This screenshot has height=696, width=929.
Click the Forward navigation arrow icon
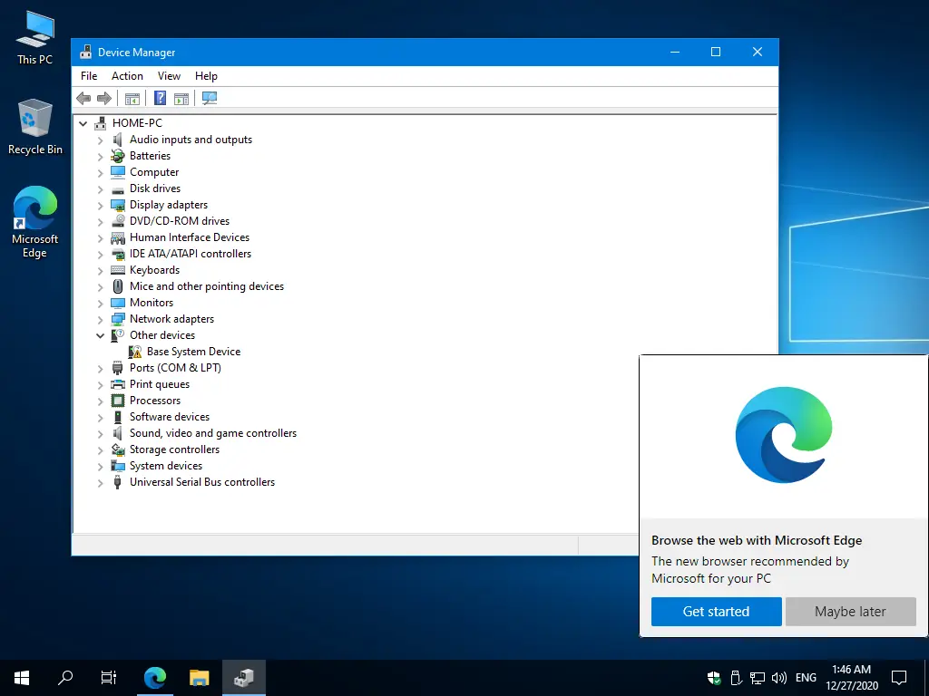coord(103,98)
